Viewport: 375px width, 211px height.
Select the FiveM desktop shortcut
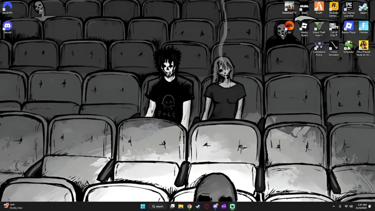[x=319, y=8]
